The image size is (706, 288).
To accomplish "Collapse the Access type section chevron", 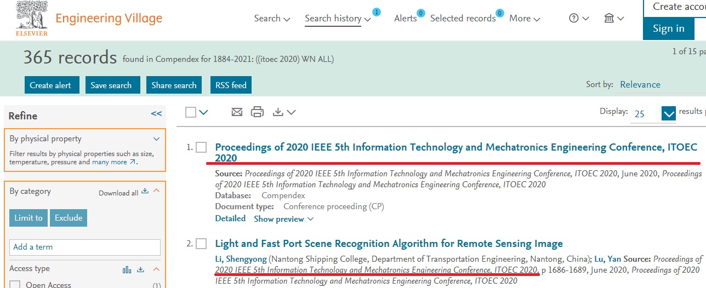I will [x=156, y=269].
